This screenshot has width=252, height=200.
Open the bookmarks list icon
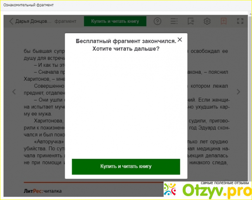coord(190,21)
